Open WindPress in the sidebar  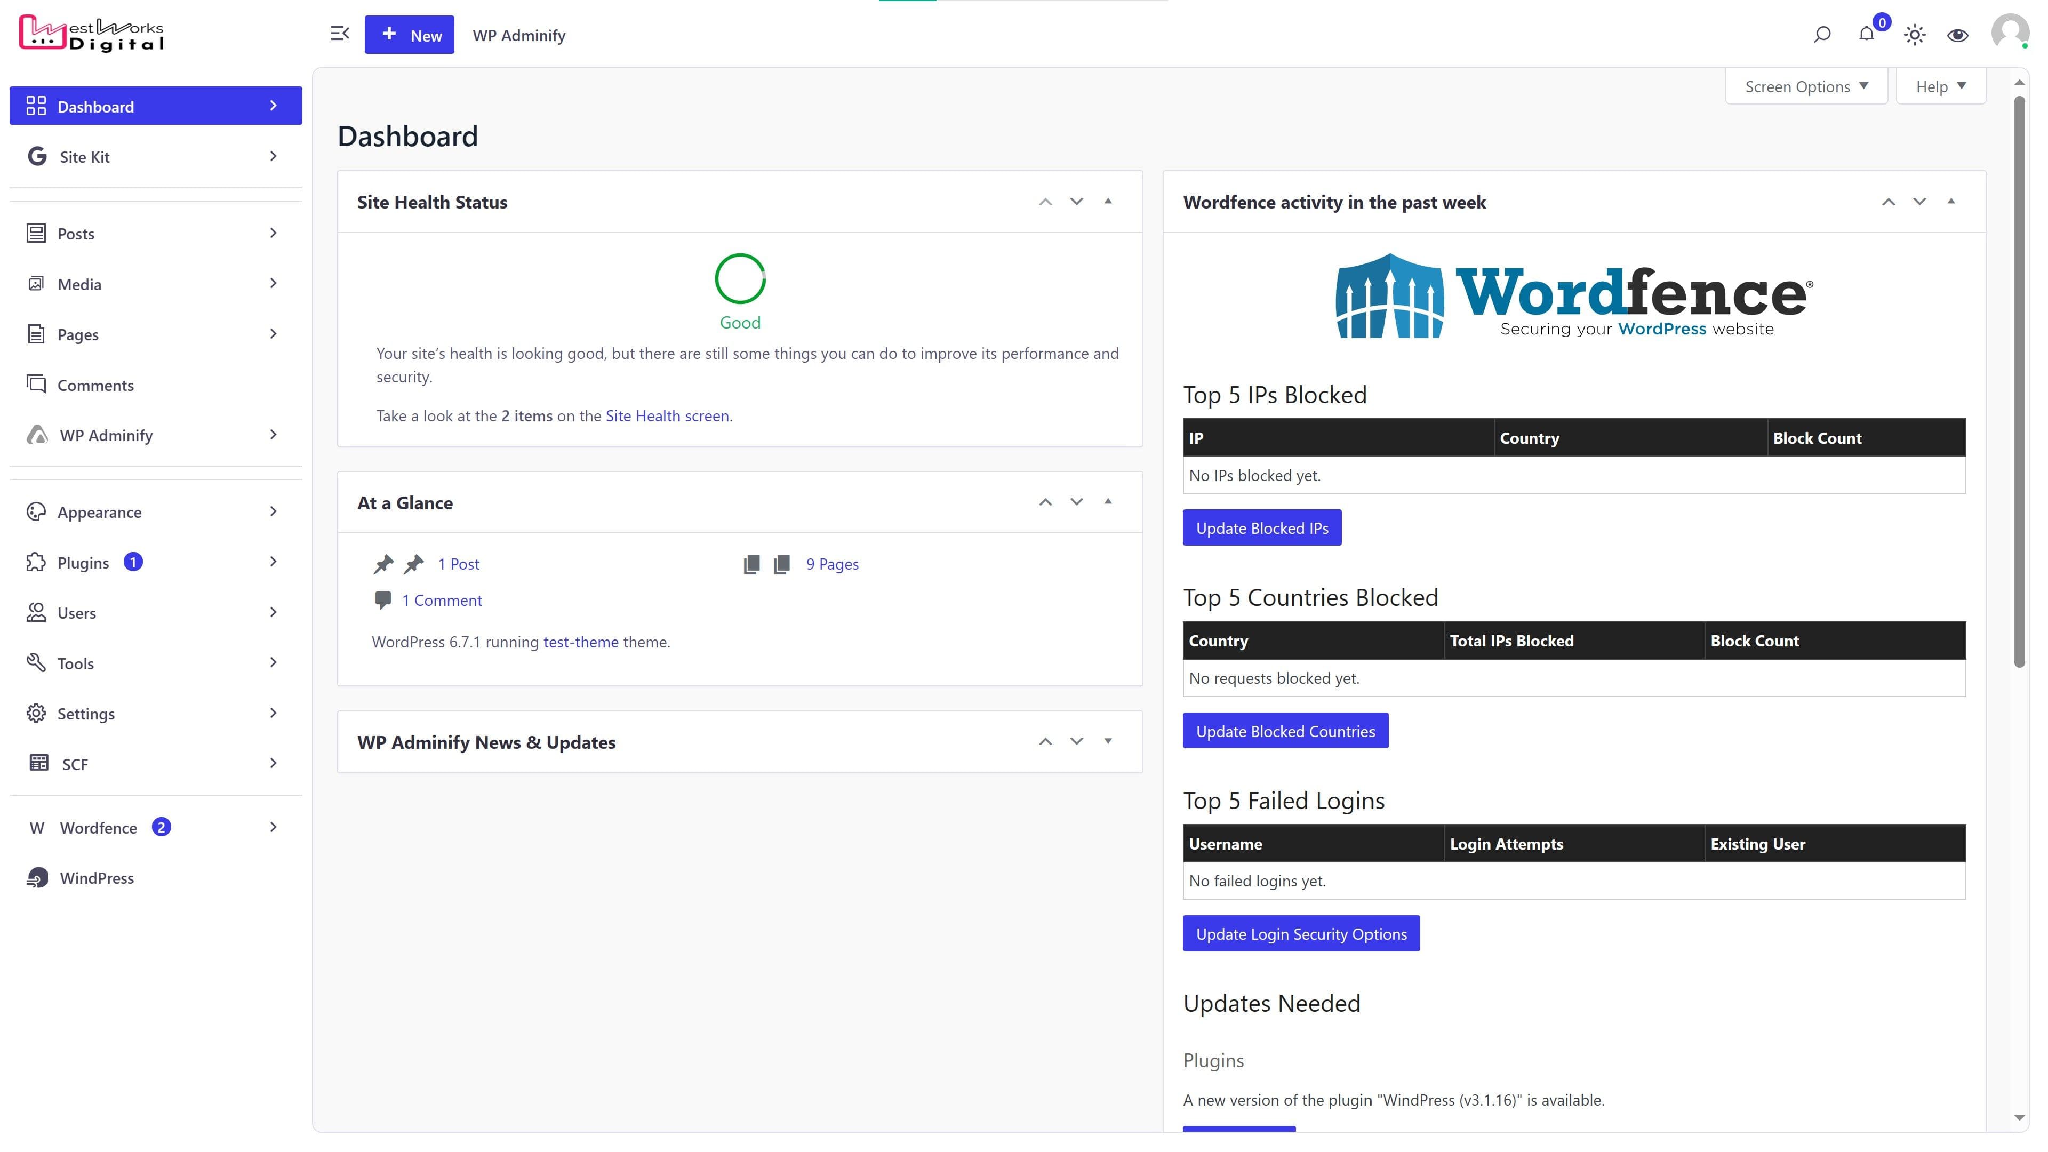coord(96,878)
